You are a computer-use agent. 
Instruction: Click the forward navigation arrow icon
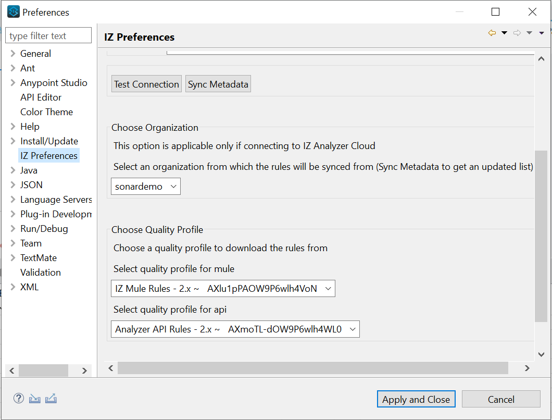517,33
